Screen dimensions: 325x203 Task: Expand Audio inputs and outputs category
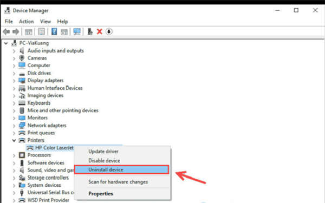click(14, 51)
